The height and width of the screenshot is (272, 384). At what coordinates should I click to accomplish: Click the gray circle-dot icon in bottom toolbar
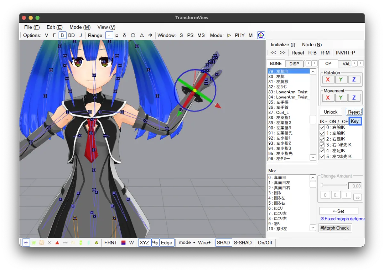(x=49, y=242)
